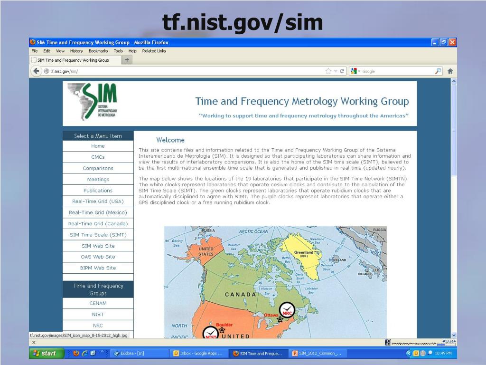Open the View menu
The image size is (486, 365).
(60, 51)
